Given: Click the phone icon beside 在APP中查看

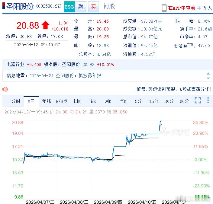Looking at the screenshot, I should tap(164, 8).
